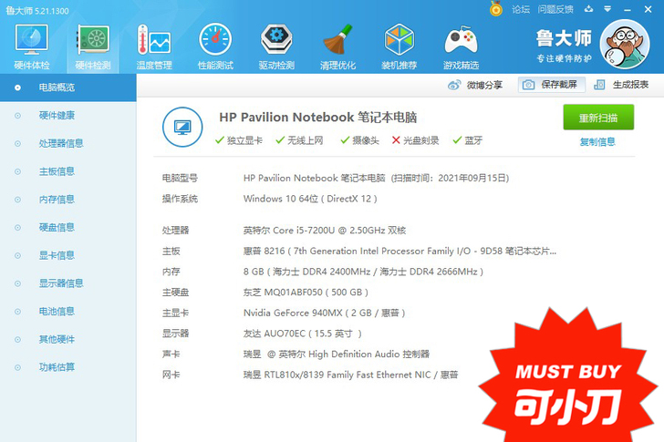Image resolution: width=664 pixels, height=442 pixels.
Task: Open 游戏精选 gamepad icon
Action: (461, 47)
